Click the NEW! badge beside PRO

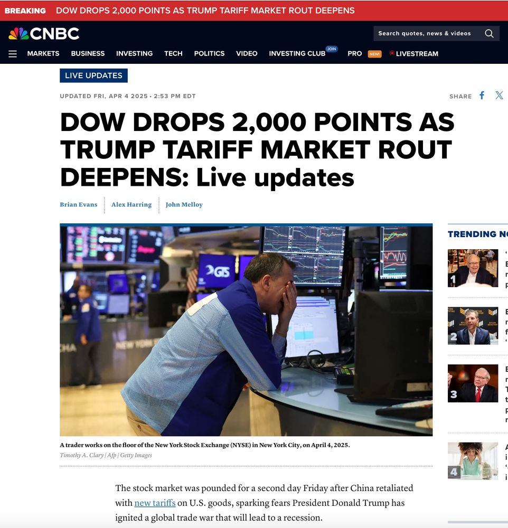pyautogui.click(x=374, y=54)
